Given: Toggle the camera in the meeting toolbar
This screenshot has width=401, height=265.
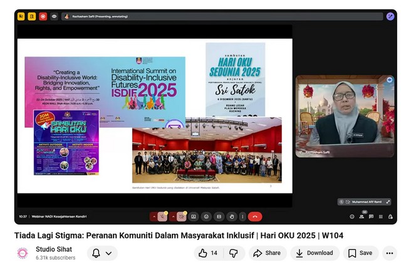Looking at the screenshot, I should (181, 217).
